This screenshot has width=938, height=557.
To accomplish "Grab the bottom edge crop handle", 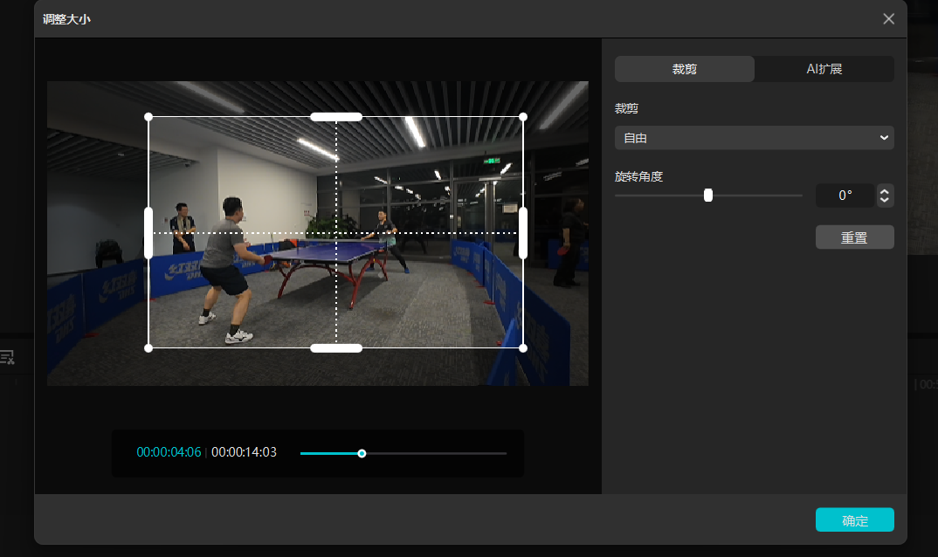I will coord(336,348).
